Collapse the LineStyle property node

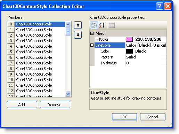(92, 45)
